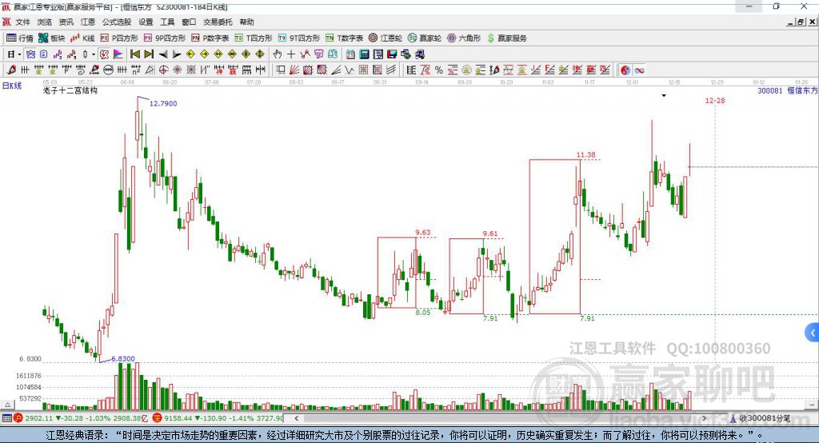This screenshot has width=819, height=443.
Task: Select the hand pan tool
Action: point(277,54)
